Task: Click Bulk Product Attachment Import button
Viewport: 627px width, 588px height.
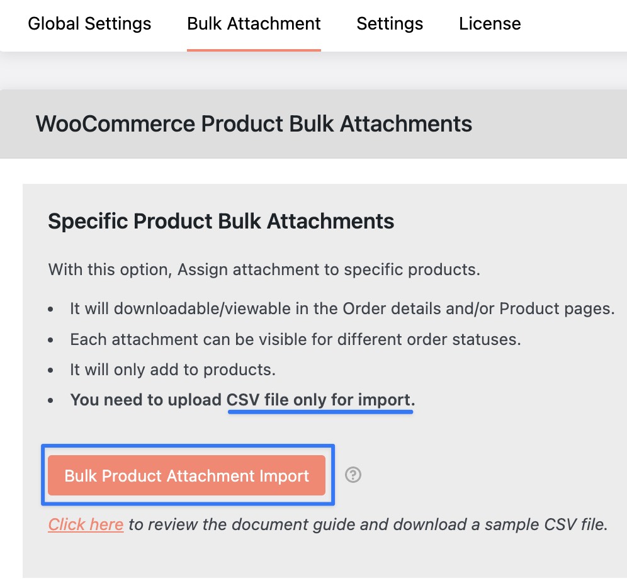Action: [x=187, y=475]
